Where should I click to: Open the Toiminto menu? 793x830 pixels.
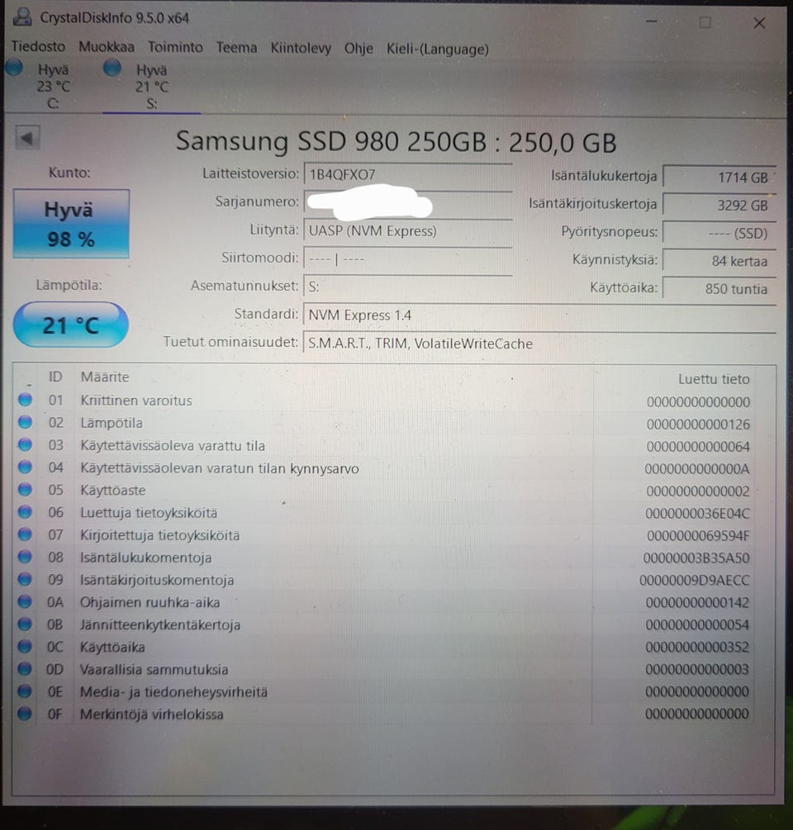click(x=175, y=48)
